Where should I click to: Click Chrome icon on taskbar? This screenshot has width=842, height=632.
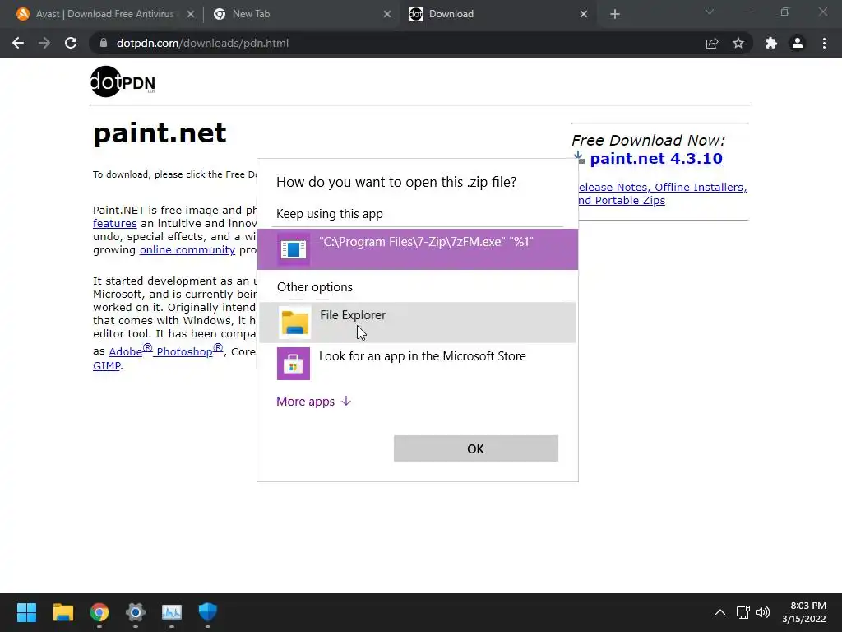pos(99,612)
